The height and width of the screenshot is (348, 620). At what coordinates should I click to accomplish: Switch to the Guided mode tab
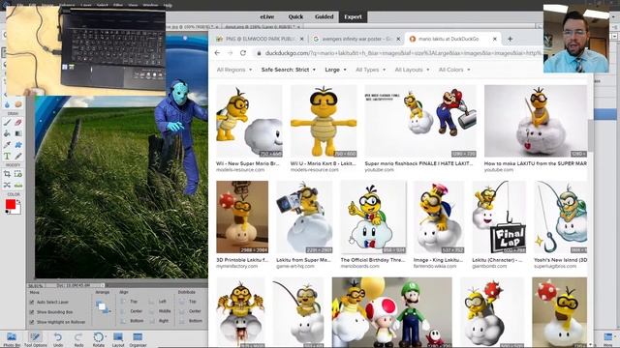(x=324, y=17)
